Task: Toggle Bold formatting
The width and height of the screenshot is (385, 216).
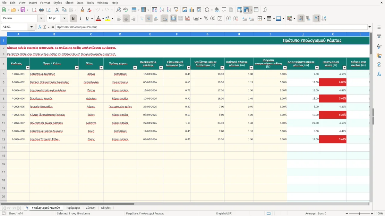Action: click(73, 19)
